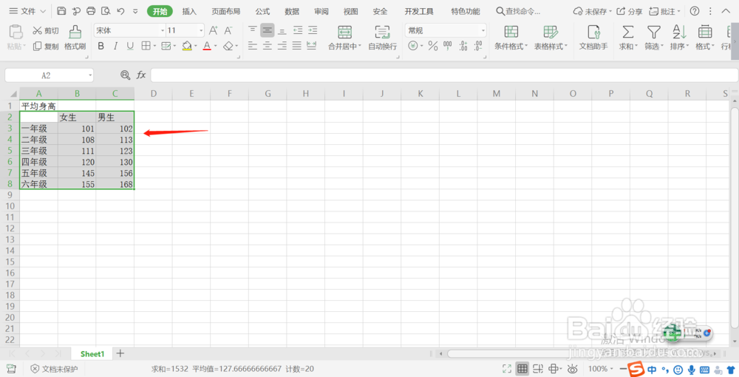The image size is (739, 377).
Task: Toggle bold formatting
Action: (x=101, y=46)
